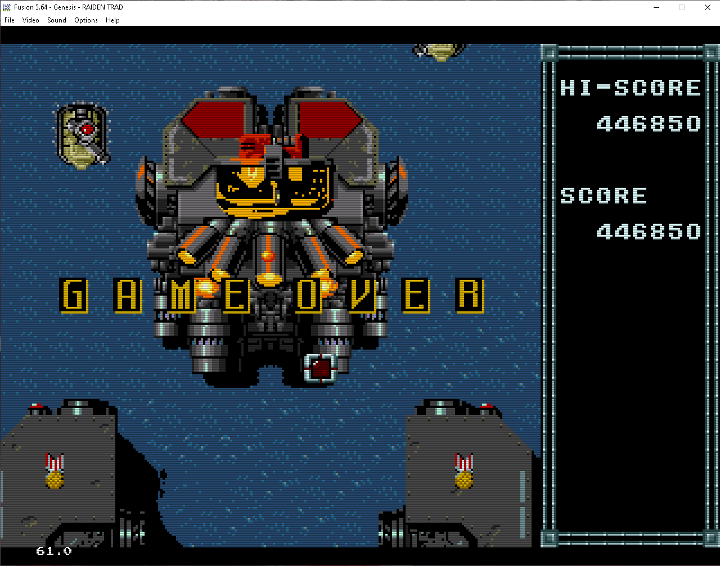Click the medal on the left bunker
This screenshot has width=720, height=566.
(x=55, y=471)
